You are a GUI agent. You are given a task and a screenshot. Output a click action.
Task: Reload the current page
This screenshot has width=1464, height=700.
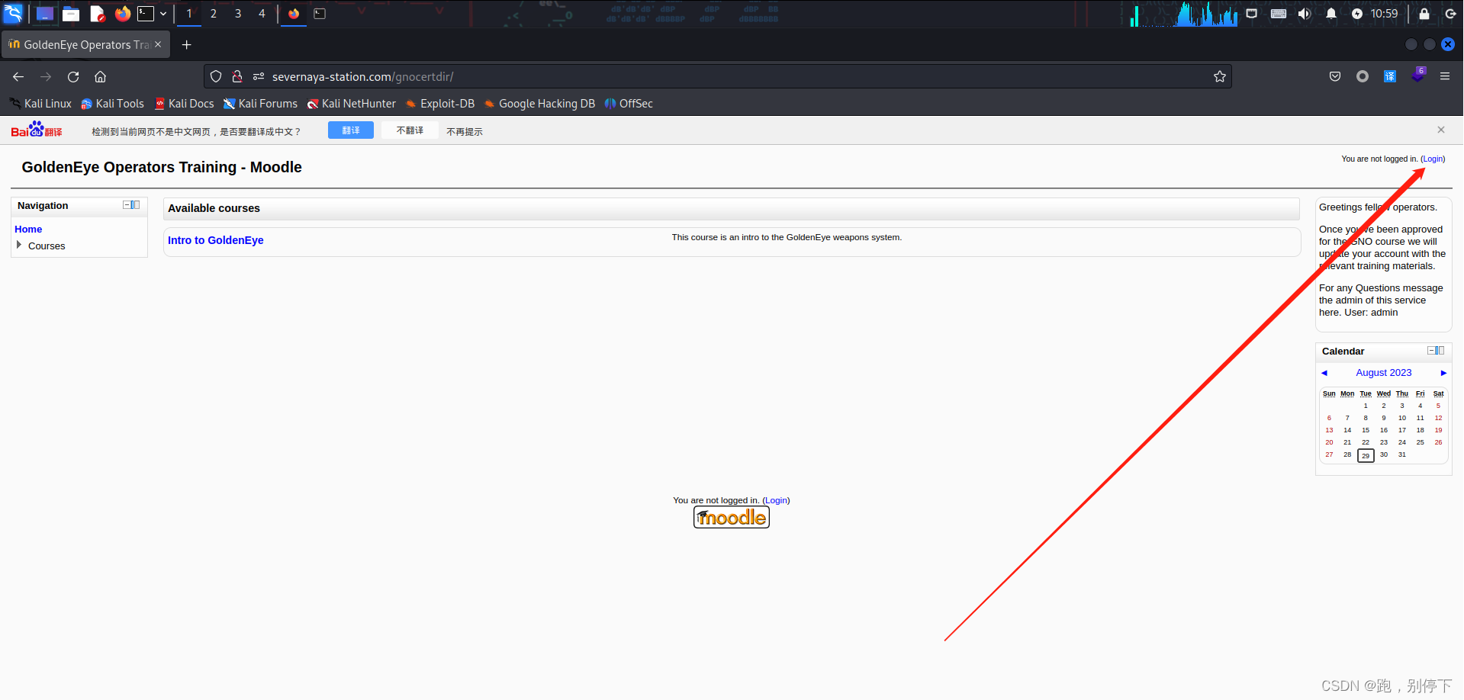click(x=73, y=76)
